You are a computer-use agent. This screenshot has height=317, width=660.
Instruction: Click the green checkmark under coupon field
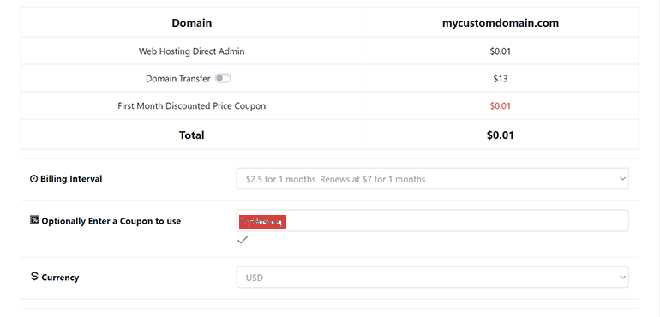tap(243, 240)
